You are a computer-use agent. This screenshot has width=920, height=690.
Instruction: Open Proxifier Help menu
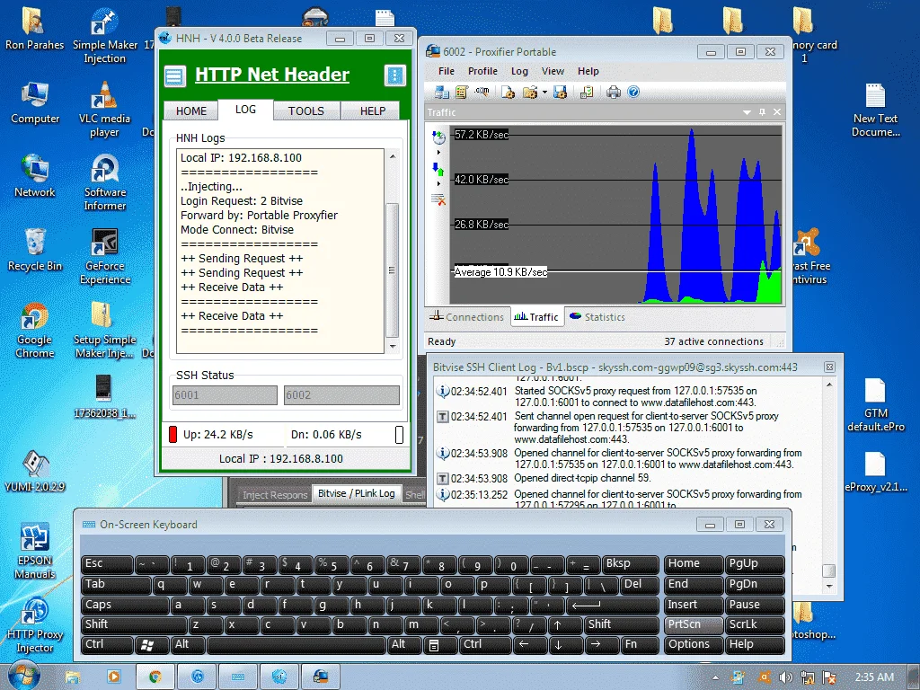[x=588, y=71]
